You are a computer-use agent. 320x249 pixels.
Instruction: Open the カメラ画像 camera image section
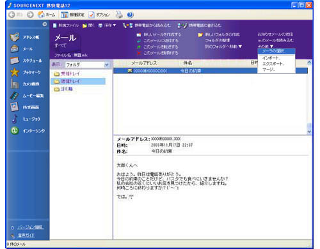click(x=25, y=84)
